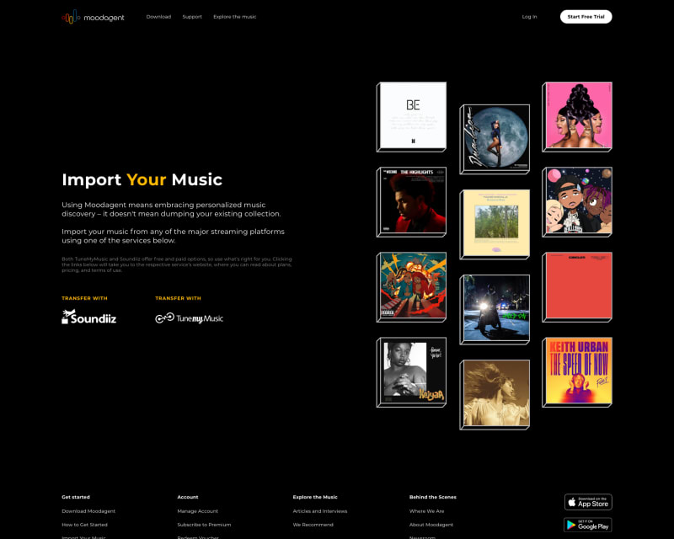Select the BTS BE album cover
Viewport: 674px width, 539px height.
[x=412, y=116]
